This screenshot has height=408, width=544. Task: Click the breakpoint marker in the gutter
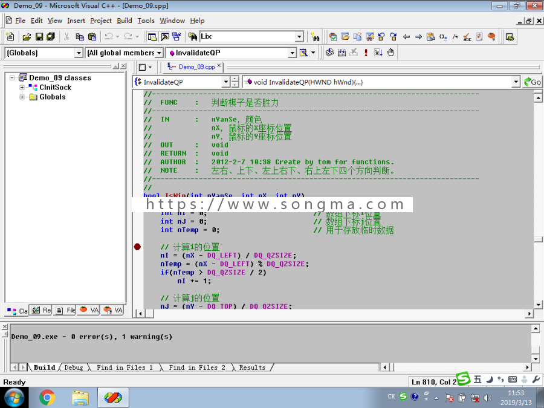(x=137, y=247)
